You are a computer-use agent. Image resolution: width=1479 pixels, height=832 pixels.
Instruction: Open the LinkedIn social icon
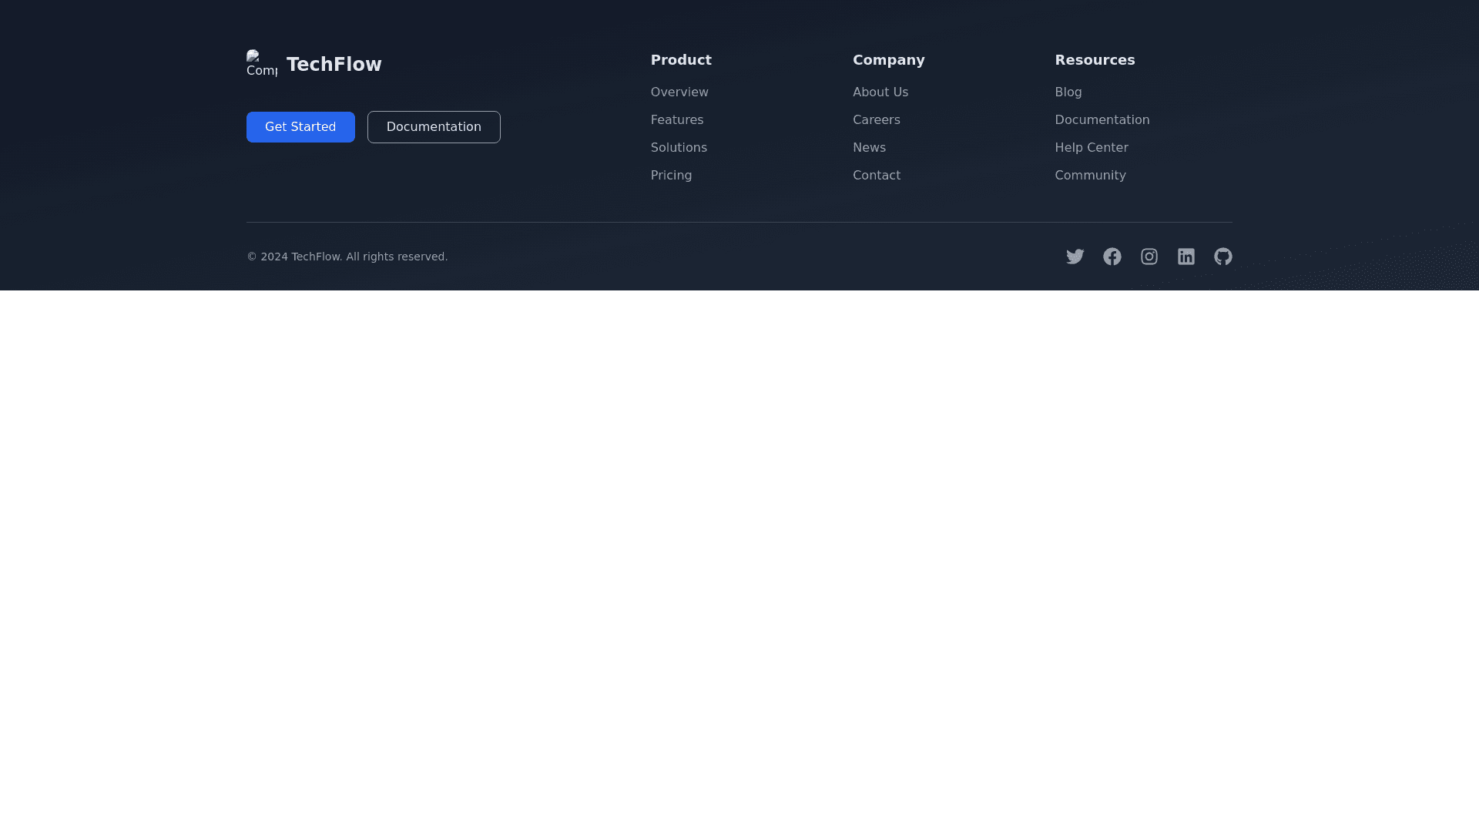[1186, 257]
